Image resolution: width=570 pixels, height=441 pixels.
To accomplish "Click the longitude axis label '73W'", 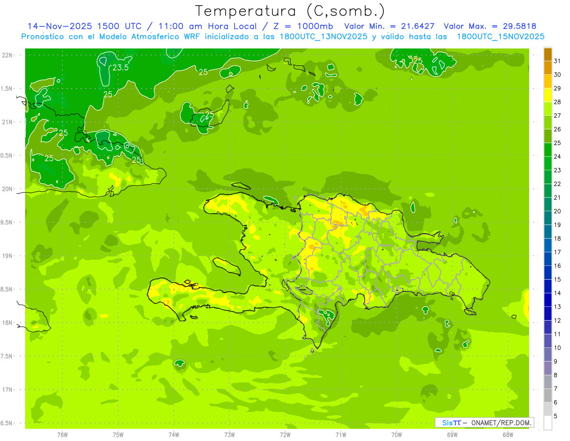I will coord(229,435).
